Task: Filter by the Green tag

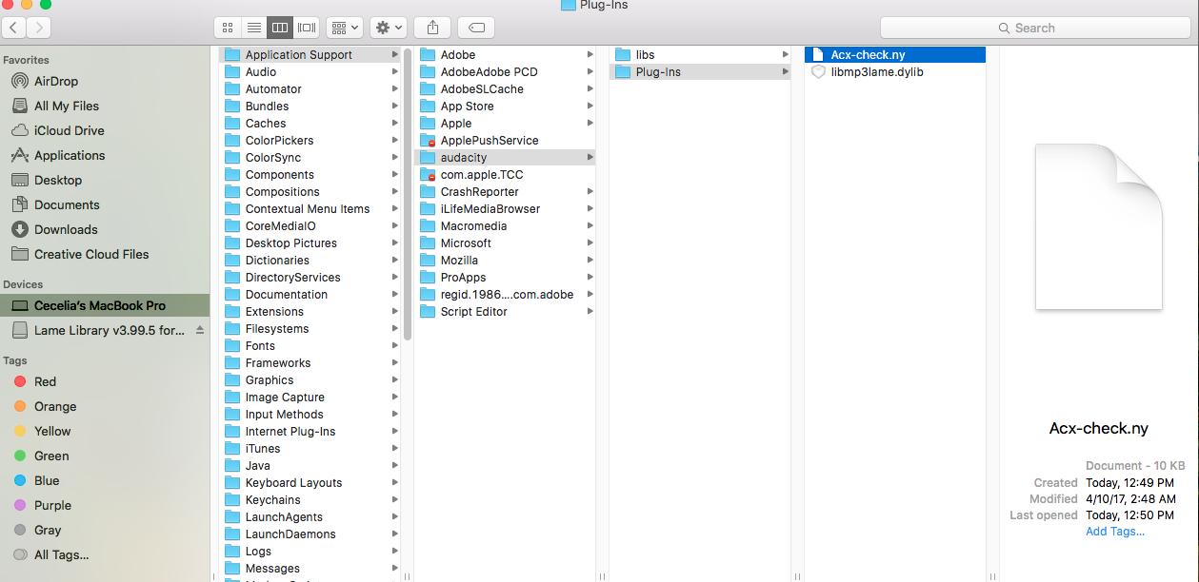Action: pyautogui.click(x=51, y=456)
